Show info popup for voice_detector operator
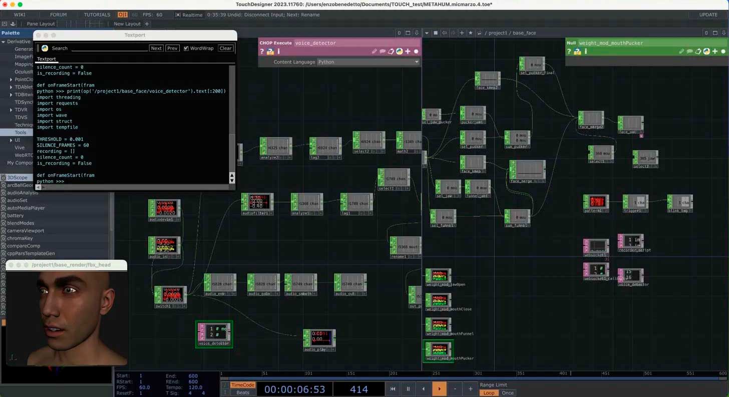The height and width of the screenshot is (397, 729). click(278, 51)
